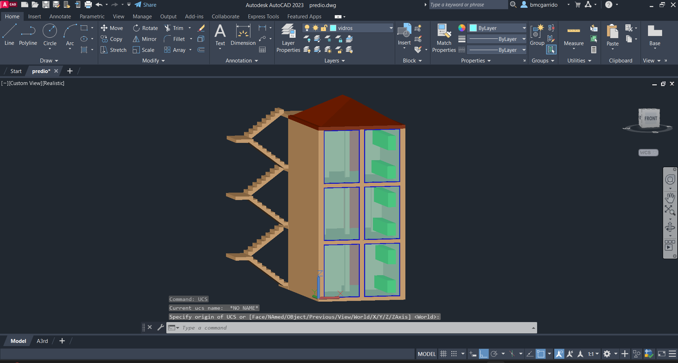Toggle the drawing grid display
Image resolution: width=678 pixels, height=363 pixels.
(x=444, y=354)
